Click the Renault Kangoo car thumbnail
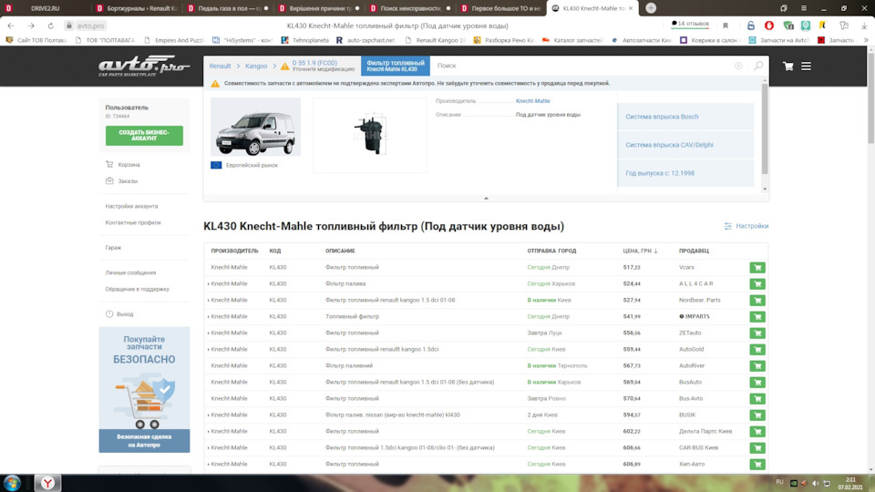Image resolution: width=875 pixels, height=492 pixels. coord(255,128)
